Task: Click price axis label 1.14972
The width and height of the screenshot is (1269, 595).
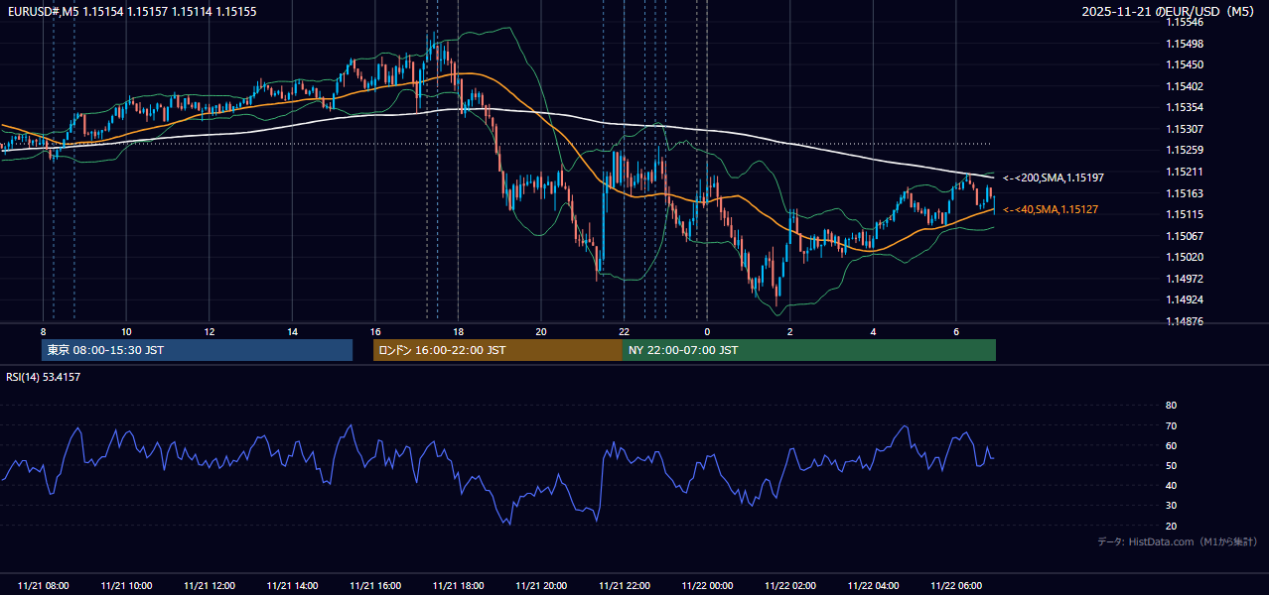Action: click(x=1185, y=279)
